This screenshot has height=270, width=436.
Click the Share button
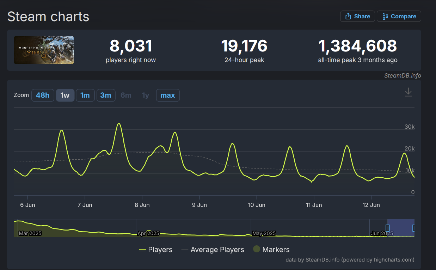[x=357, y=16]
